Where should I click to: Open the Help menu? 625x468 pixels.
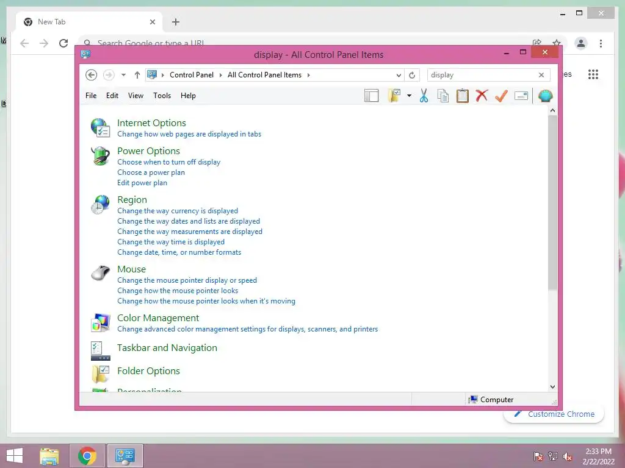(188, 96)
